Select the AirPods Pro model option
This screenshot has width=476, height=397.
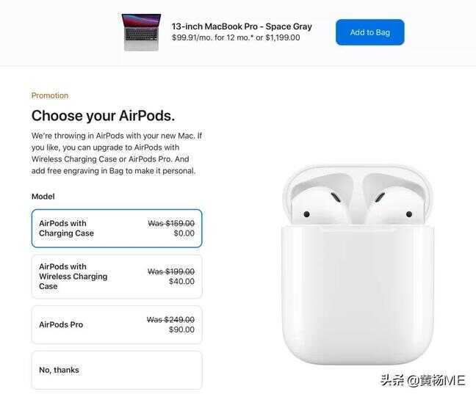(x=117, y=324)
